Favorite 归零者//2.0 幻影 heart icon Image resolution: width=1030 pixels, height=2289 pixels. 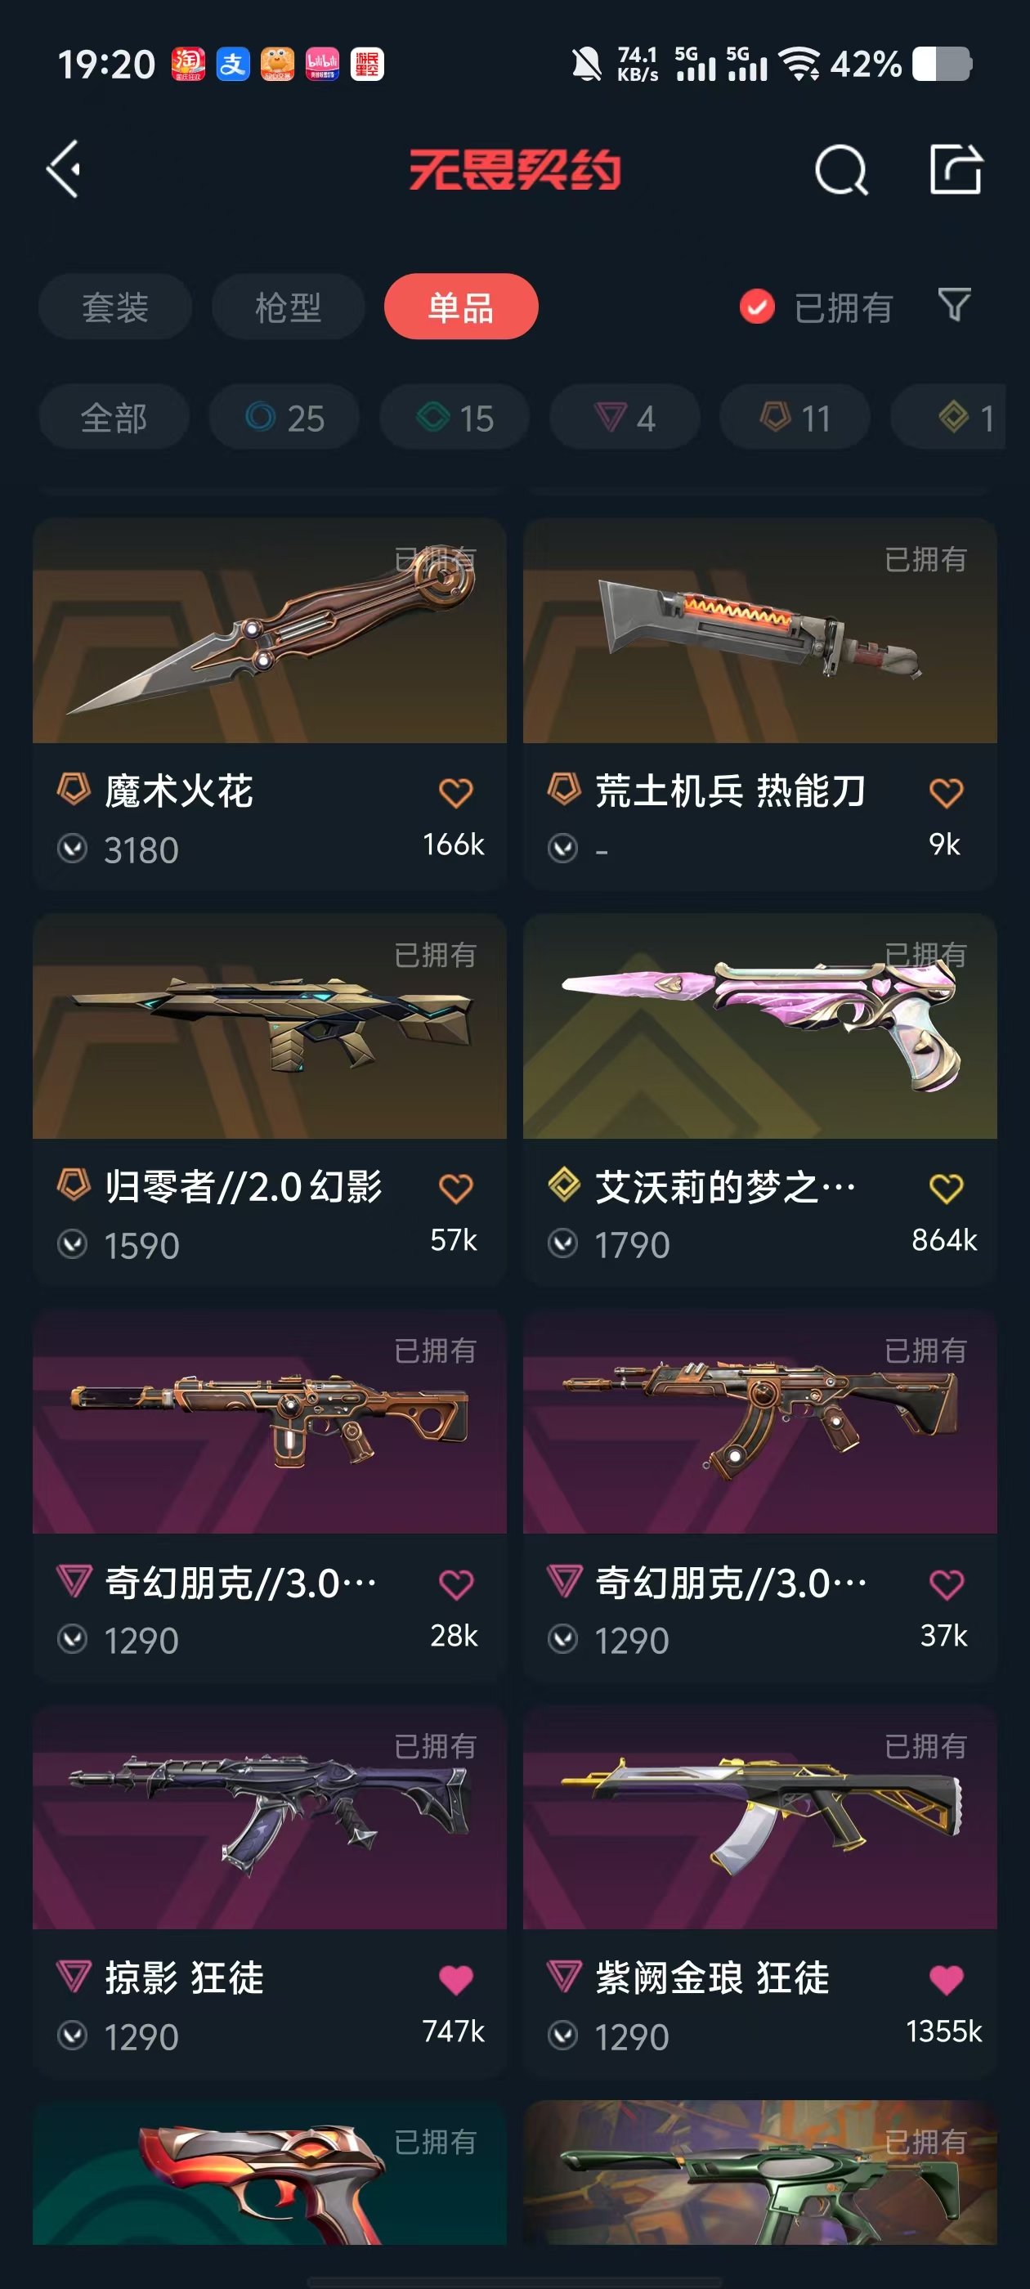coord(455,1188)
